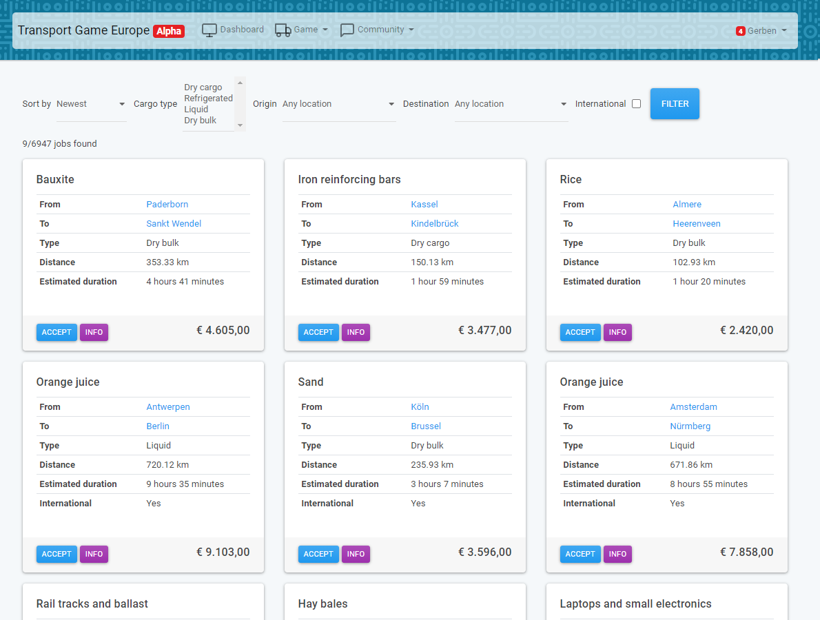820x620 pixels.
Task: Click the Laptops and small electronics heading
Action: point(635,603)
